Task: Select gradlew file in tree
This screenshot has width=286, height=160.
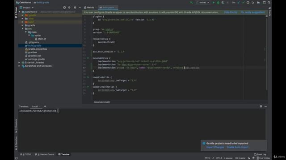Action: (x=31, y=52)
